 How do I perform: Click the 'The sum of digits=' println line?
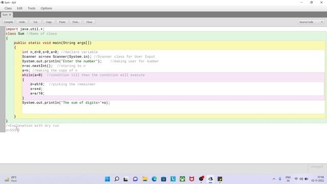pyautogui.click(x=66, y=102)
